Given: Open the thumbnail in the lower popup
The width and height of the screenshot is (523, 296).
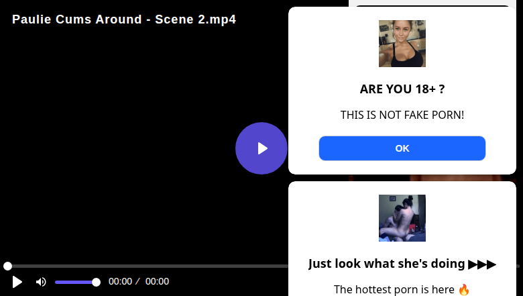Looking at the screenshot, I should point(402,218).
